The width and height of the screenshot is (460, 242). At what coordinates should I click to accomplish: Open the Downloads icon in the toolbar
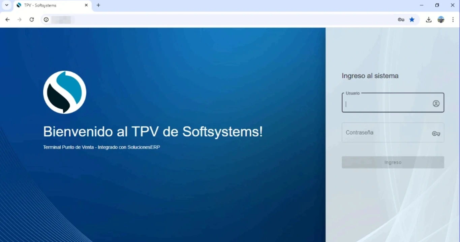click(429, 20)
